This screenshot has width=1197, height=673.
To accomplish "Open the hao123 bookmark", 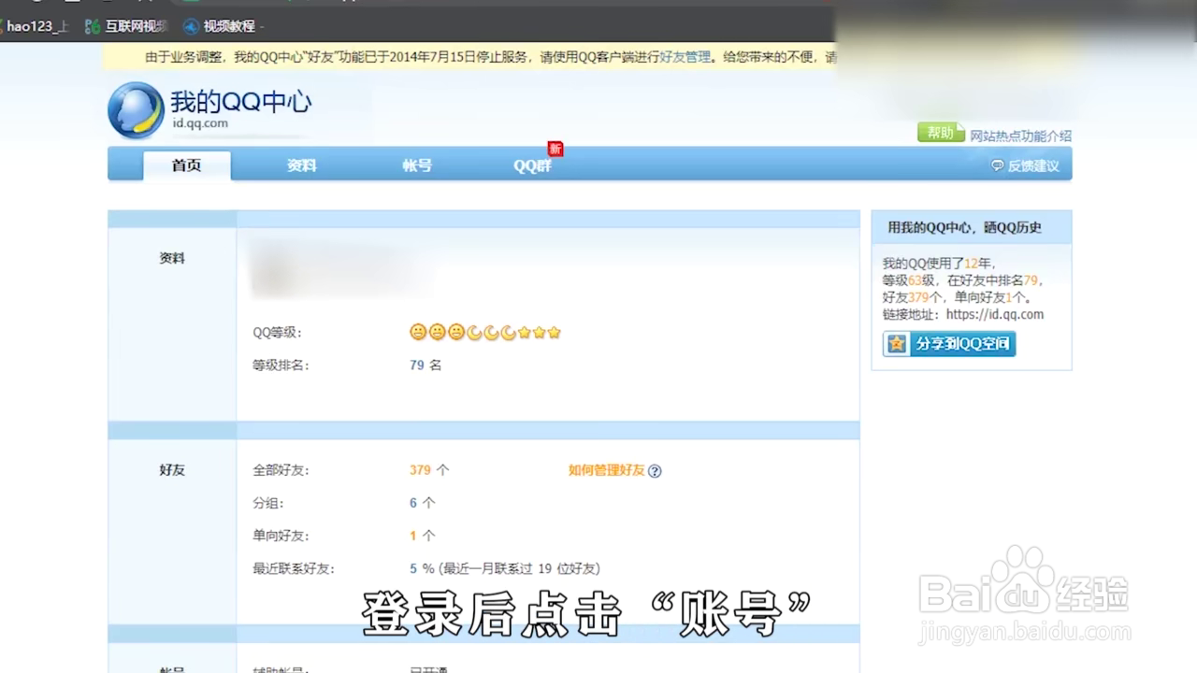I will pos(37,26).
